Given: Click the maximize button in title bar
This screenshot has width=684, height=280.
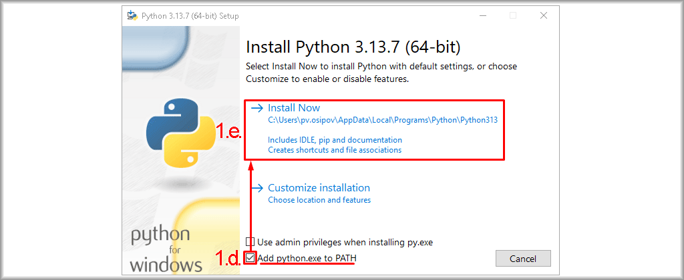Looking at the screenshot, I should [512, 15].
